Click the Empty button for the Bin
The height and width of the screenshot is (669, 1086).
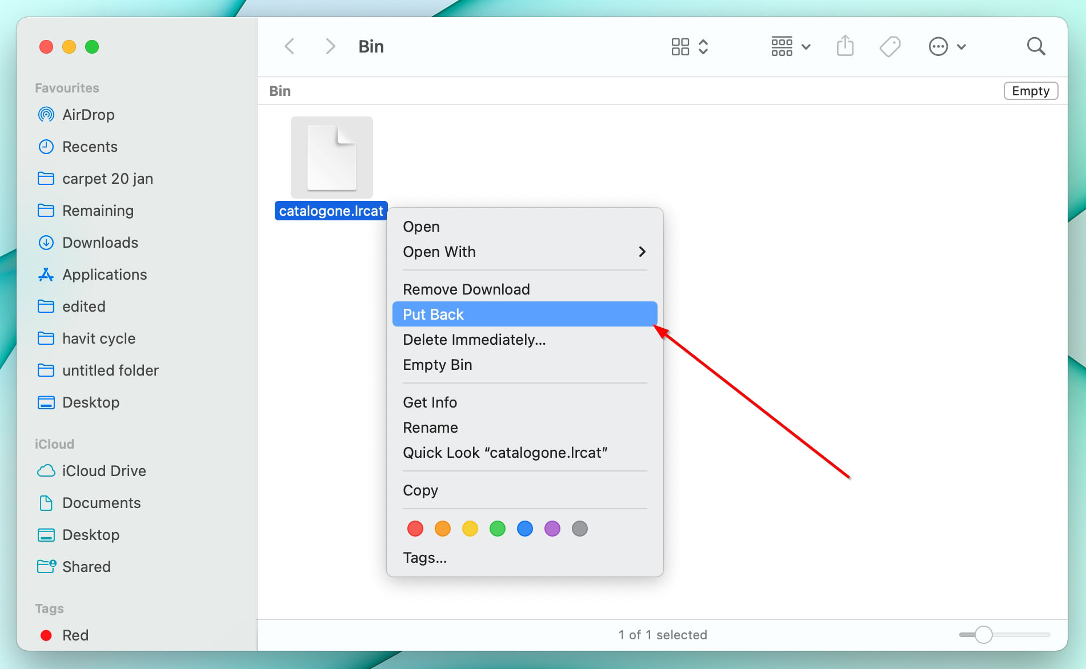coord(1031,91)
